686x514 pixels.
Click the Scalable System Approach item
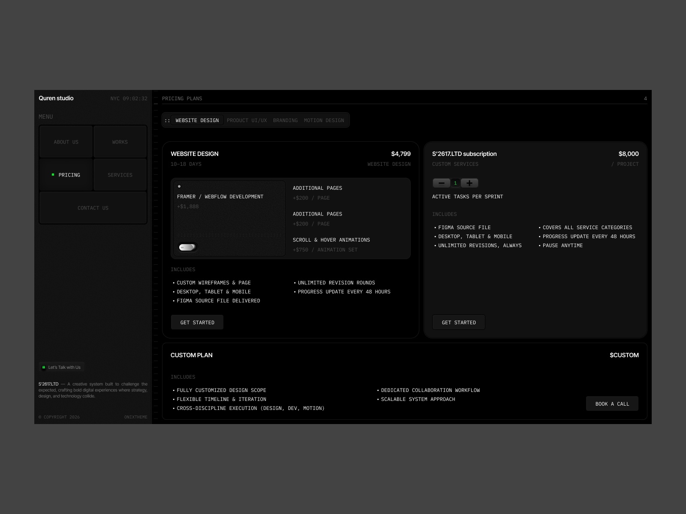pos(416,399)
